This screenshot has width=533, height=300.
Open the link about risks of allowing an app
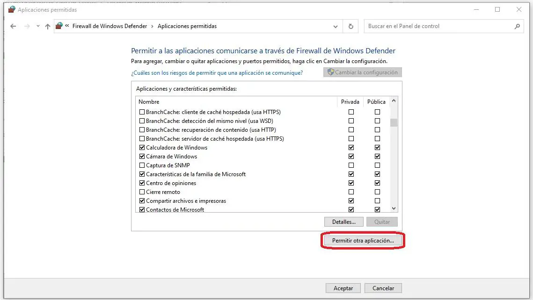(x=217, y=72)
